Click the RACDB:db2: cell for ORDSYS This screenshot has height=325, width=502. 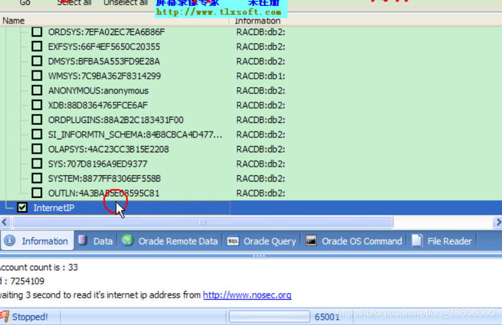click(261, 32)
